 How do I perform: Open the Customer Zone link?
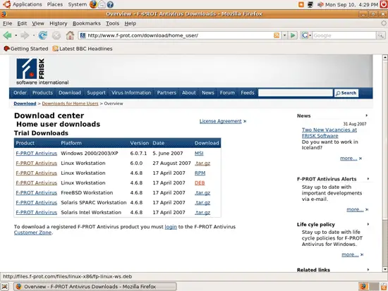(32, 233)
